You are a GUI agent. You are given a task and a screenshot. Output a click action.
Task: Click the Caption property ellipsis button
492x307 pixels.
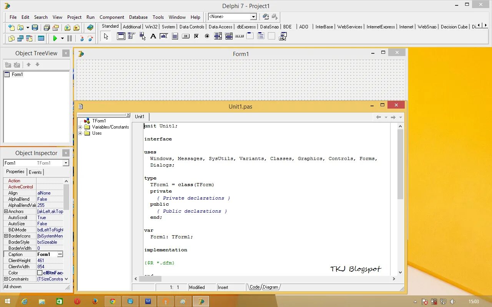click(60, 254)
